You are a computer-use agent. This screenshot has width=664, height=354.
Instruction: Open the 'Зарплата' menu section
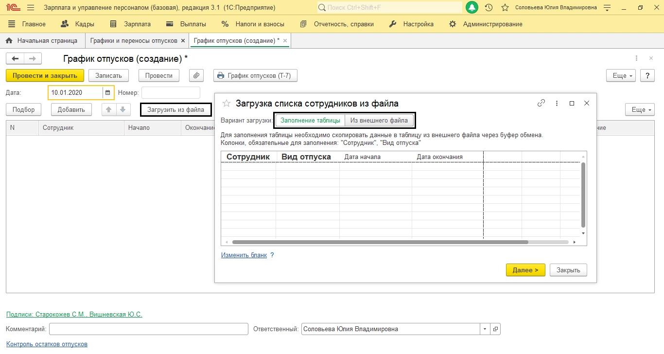(x=131, y=24)
